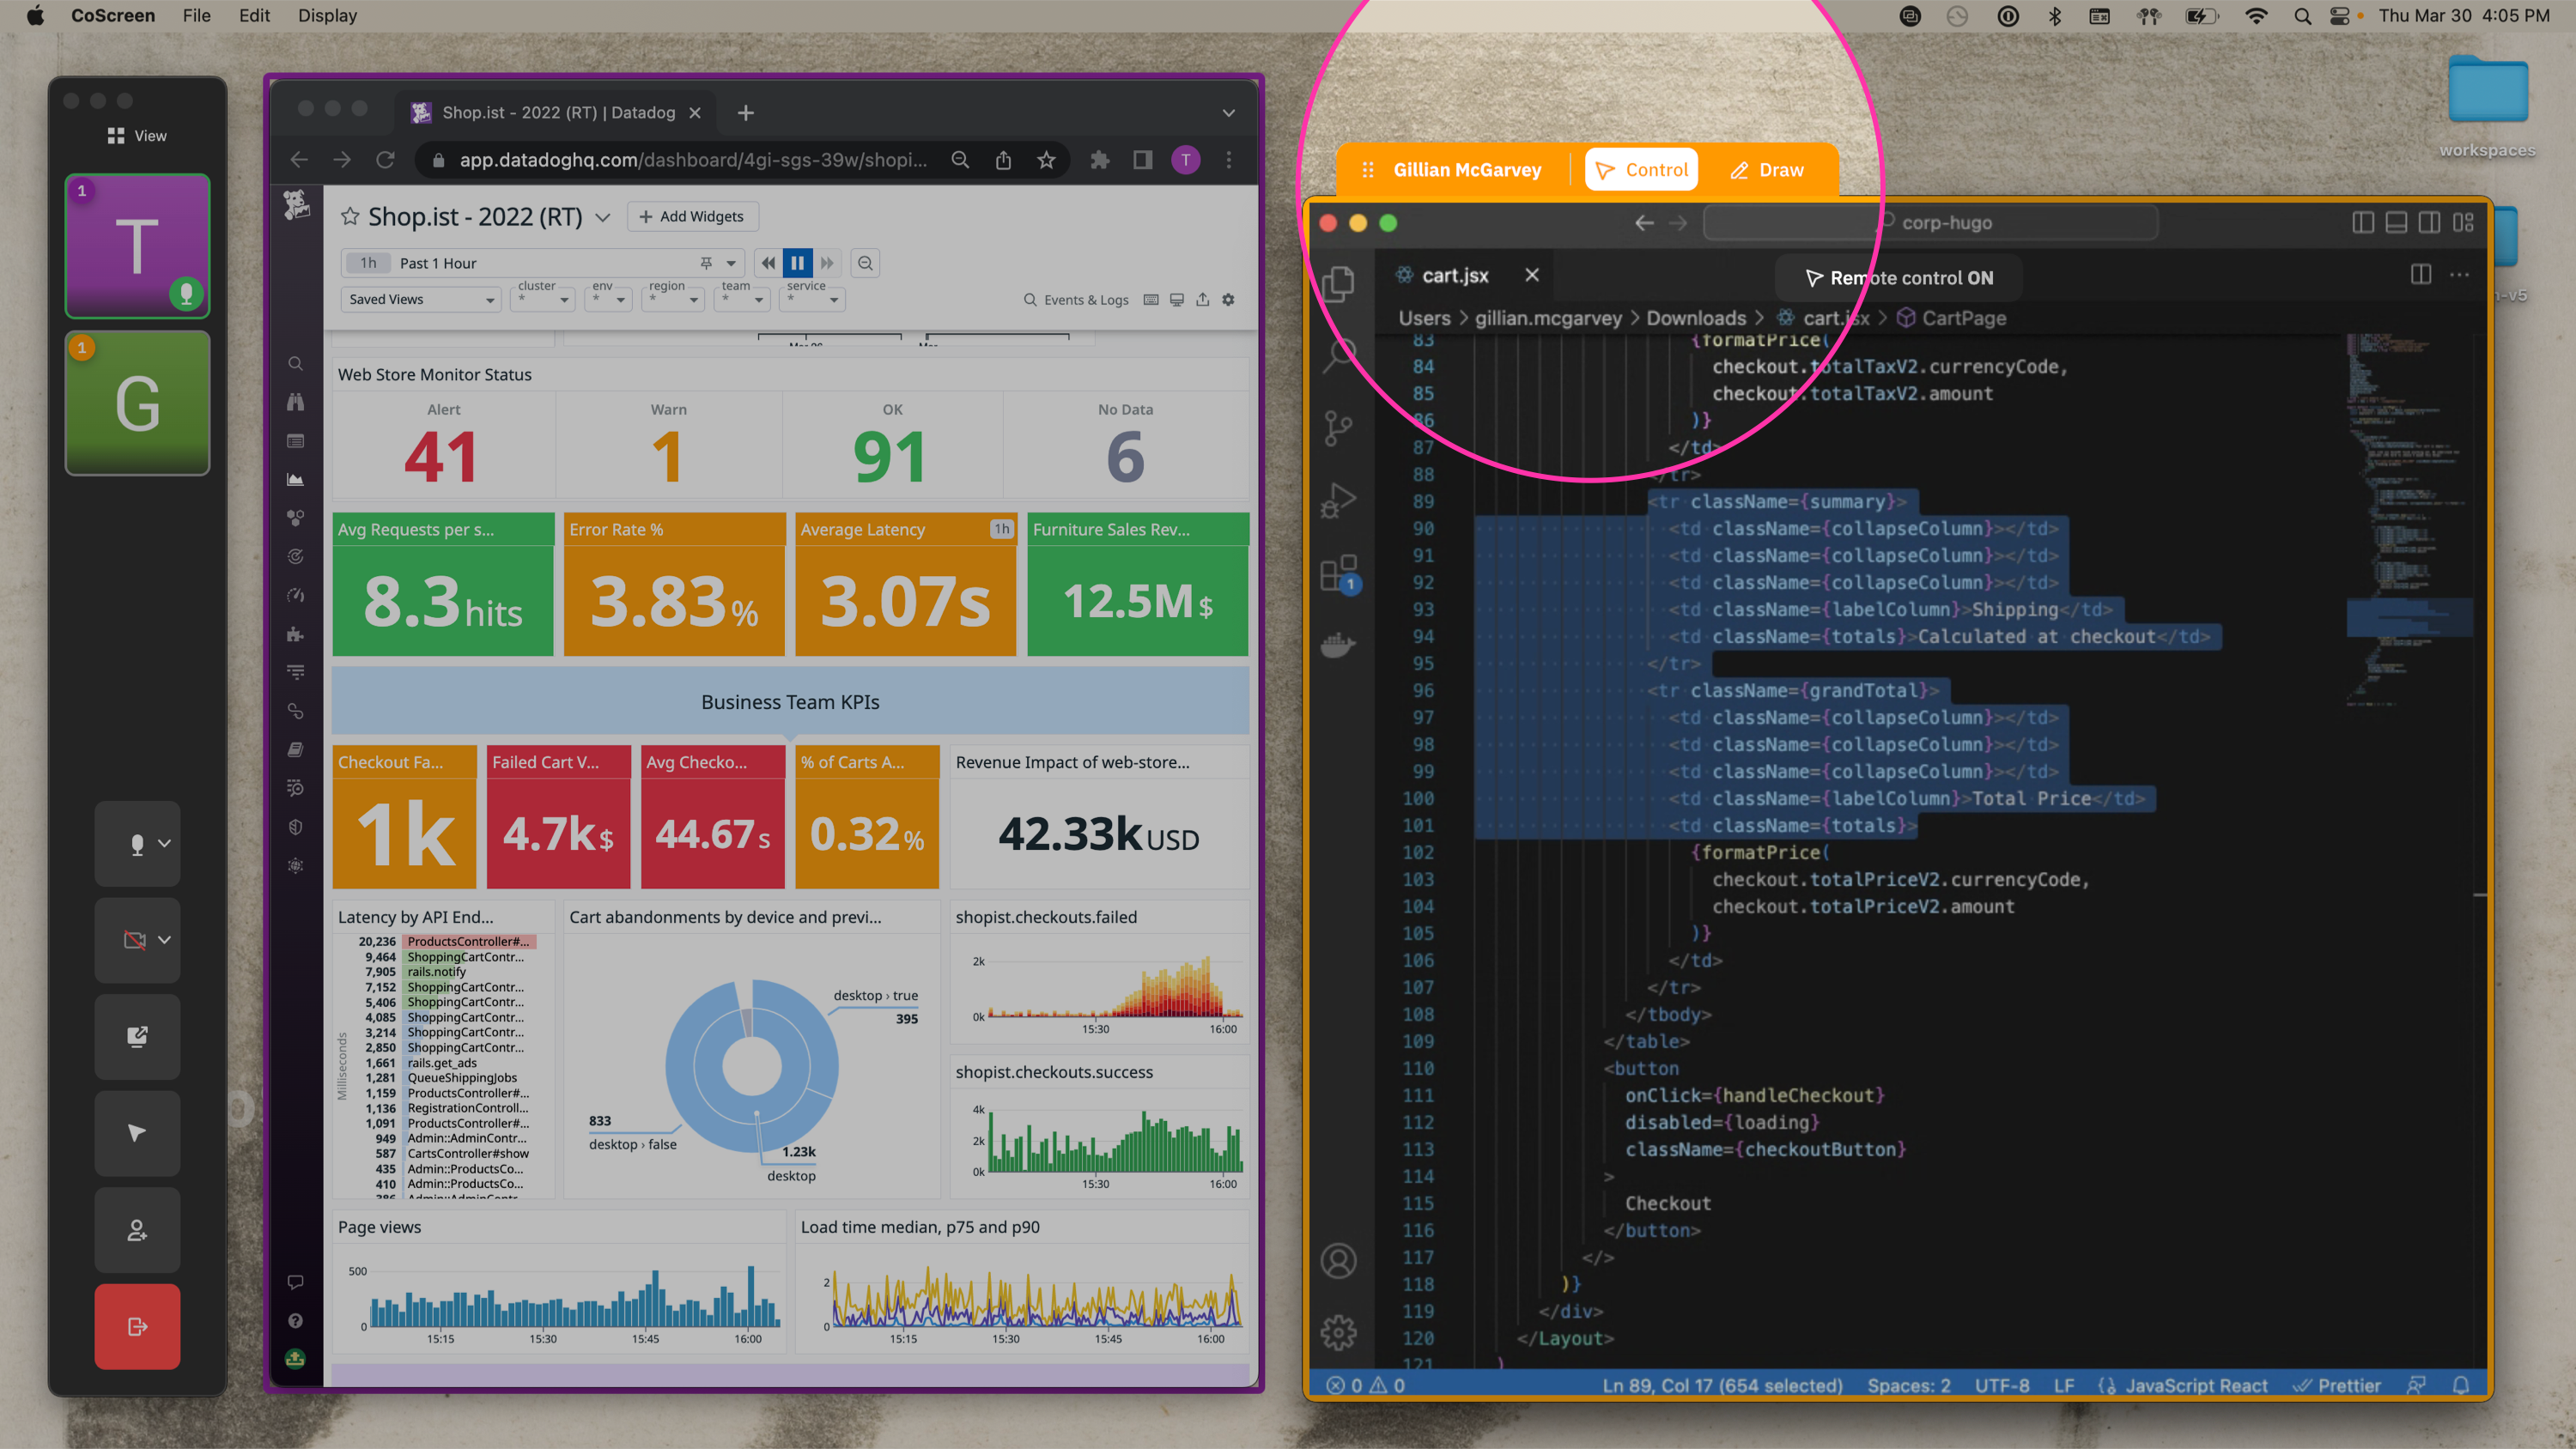Start screen sharing from the CoScreen panel
This screenshot has height=1449, width=2576.
pos(137,1037)
